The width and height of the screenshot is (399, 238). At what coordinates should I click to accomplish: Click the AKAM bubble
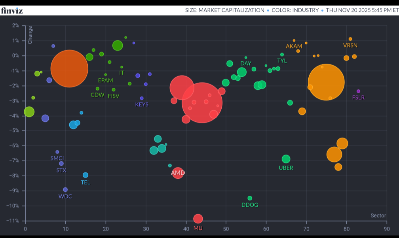pyautogui.click(x=294, y=40)
